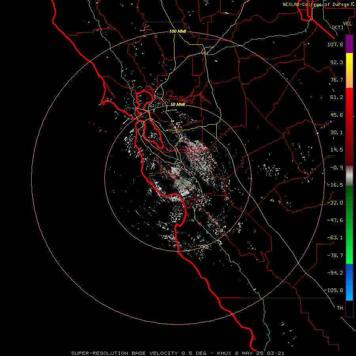356x356 pixels.
Task: Click the 100 NMI range ring label
Action: click(x=178, y=31)
